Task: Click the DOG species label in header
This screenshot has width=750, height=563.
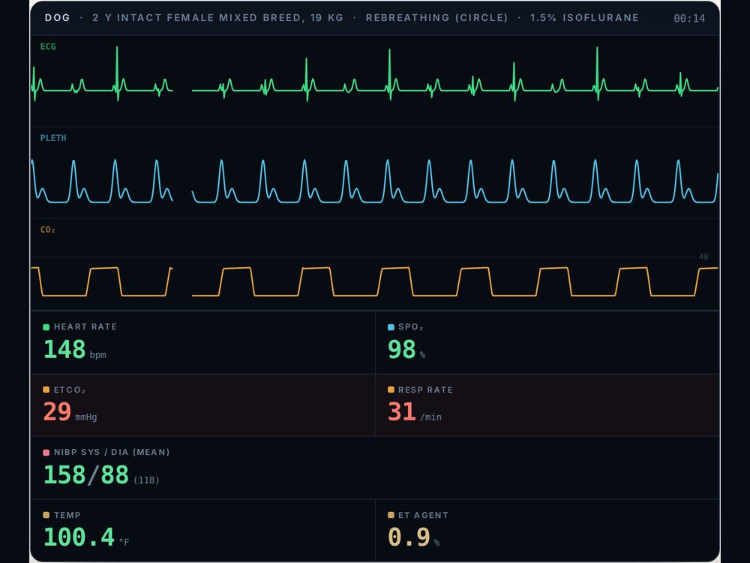Action: [x=58, y=18]
